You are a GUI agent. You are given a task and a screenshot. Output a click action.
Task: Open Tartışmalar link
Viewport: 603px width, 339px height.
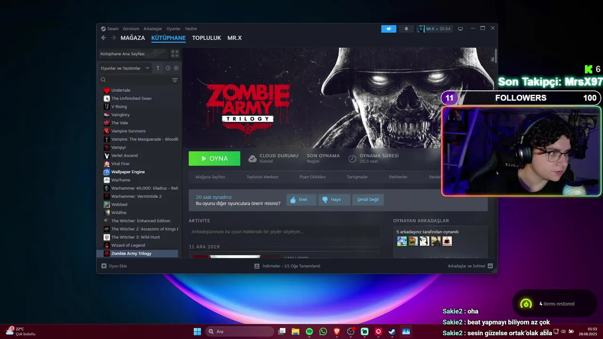tap(357, 177)
